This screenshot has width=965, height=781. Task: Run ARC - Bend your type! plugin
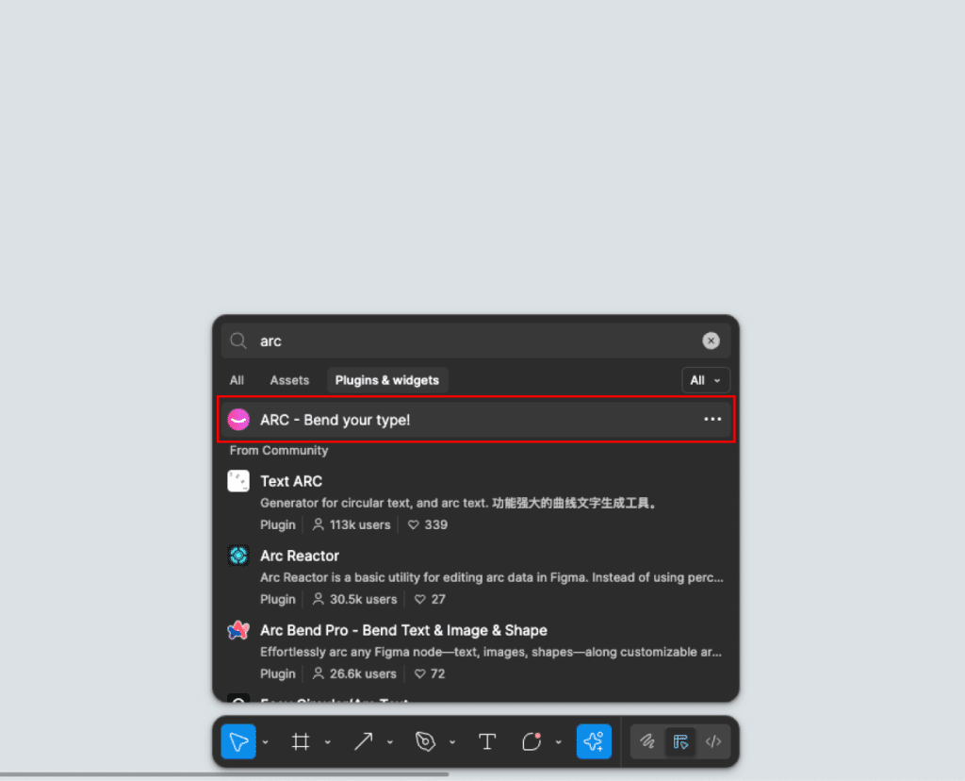coord(476,420)
